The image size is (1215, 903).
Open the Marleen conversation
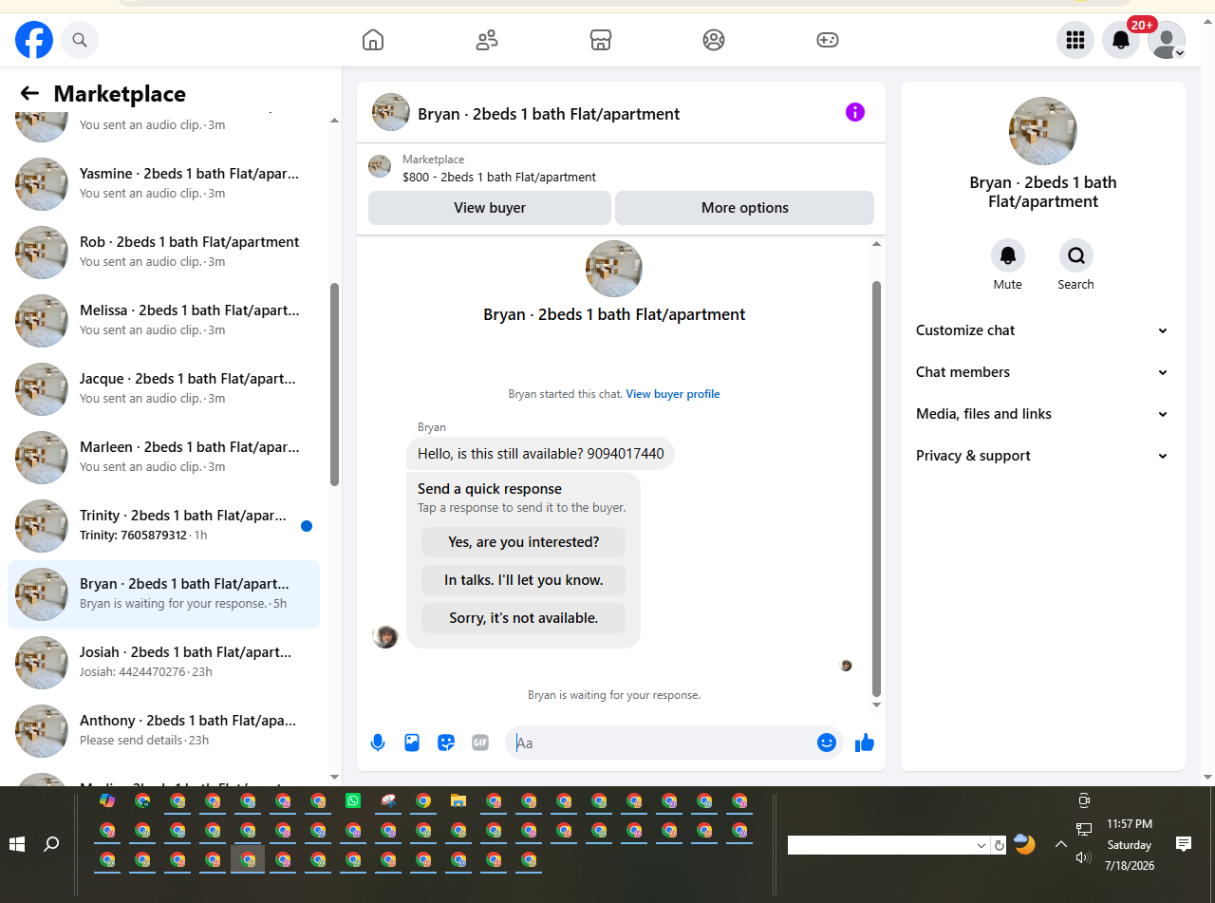163,458
